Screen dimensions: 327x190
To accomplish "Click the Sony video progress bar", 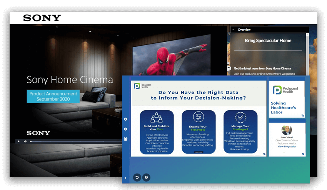I will (x=76, y=141).
